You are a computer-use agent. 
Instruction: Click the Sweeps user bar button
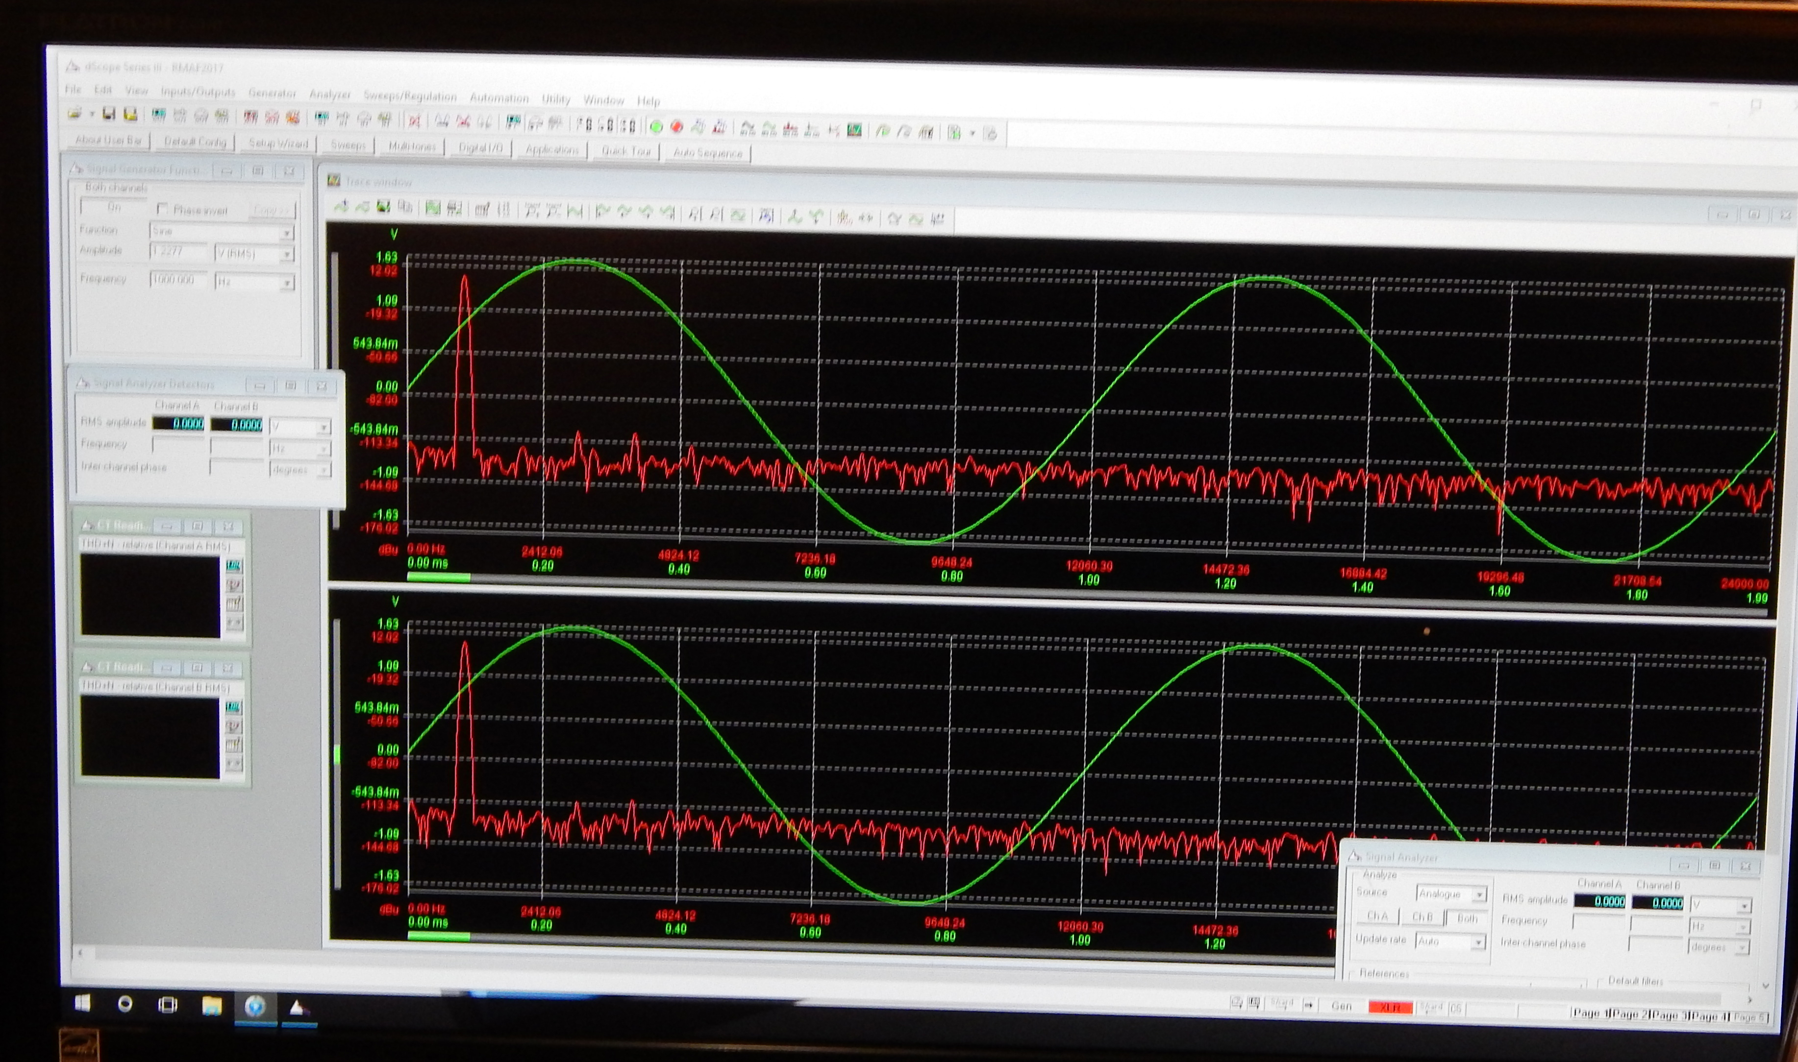coord(348,145)
